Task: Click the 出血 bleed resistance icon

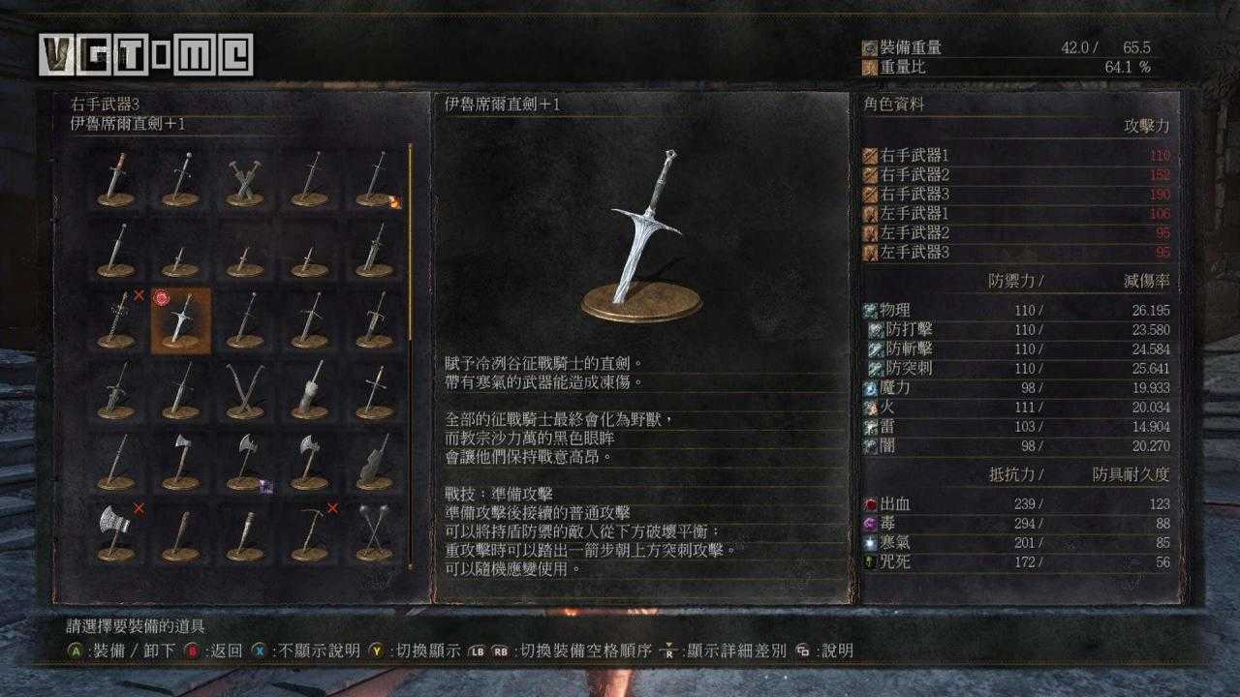Action: (x=870, y=504)
